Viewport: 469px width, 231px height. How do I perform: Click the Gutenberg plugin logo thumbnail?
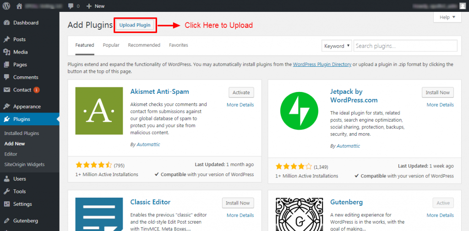299,214
